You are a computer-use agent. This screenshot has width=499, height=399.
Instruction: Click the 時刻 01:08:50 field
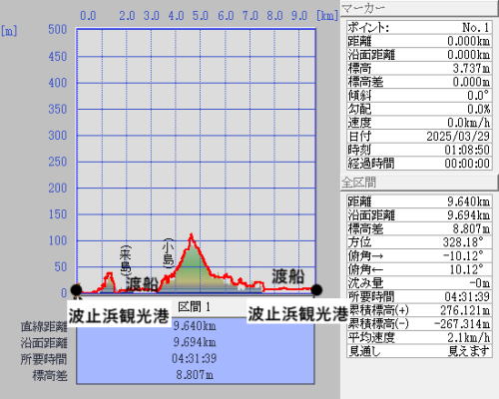pyautogui.click(x=419, y=150)
